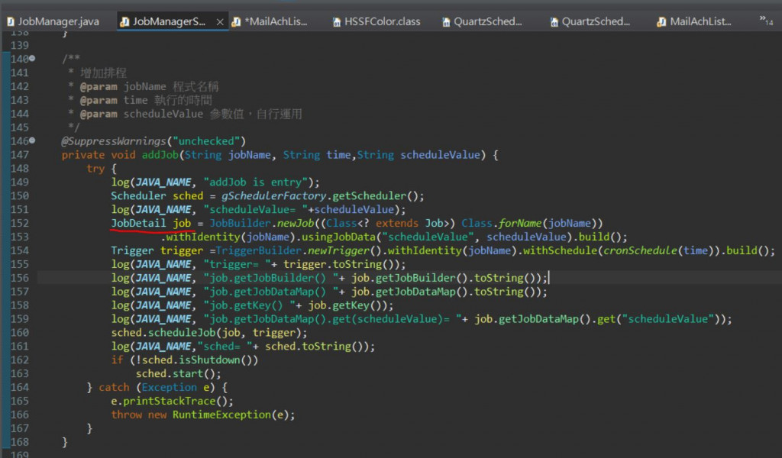This screenshot has height=458, width=782.
Task: Collapse the addJob method fold at line 146
Action: coord(32,140)
